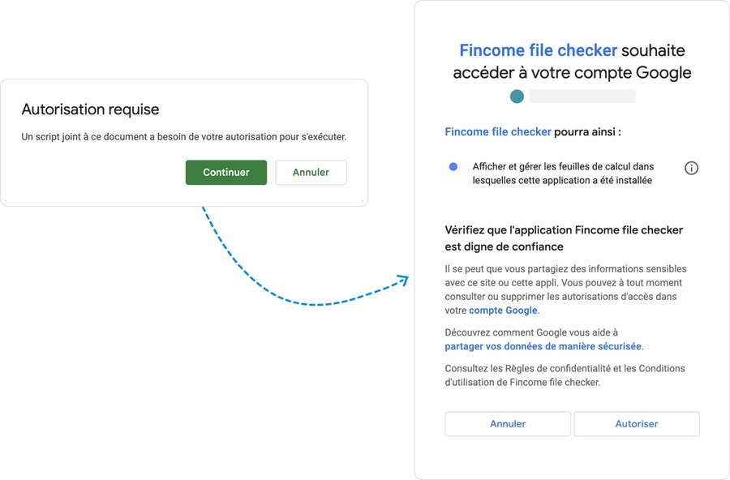Click the green Continuer button
This screenshot has width=730, height=480.
225,172
